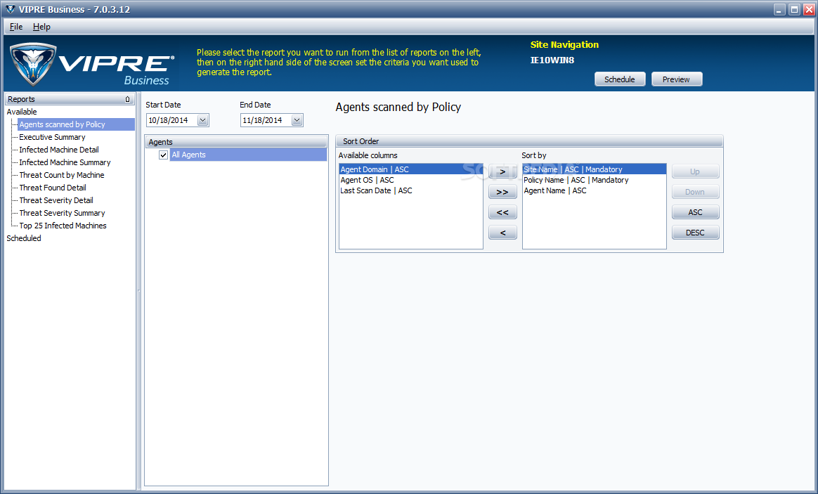Close the VIPRE Business window

(809, 9)
